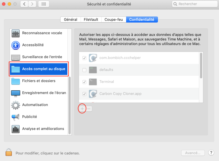Add an app with the plus button

pyautogui.click(x=82, y=109)
